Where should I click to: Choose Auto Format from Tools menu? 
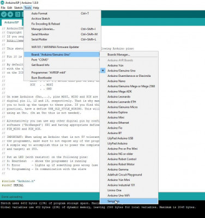pos(62,14)
